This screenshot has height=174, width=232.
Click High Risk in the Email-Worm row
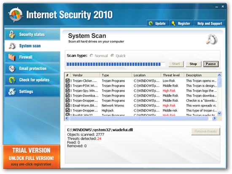pyautogui.click(x=169, y=106)
